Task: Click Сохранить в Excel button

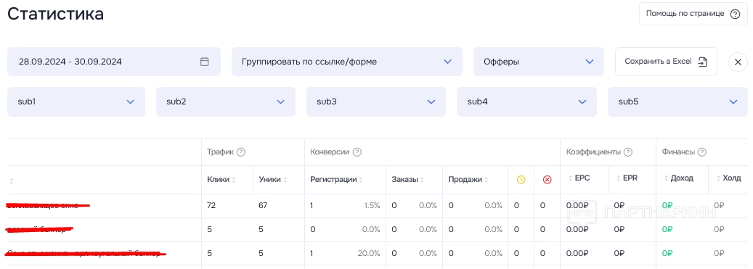Action: pos(666,62)
